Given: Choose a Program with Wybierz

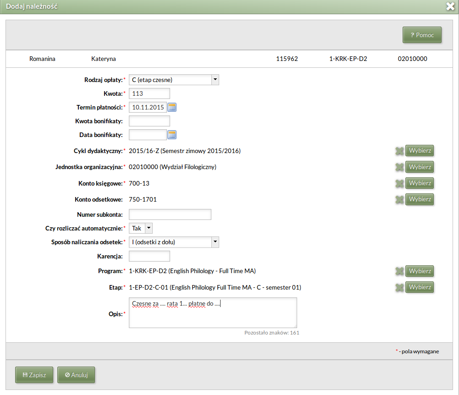Looking at the screenshot, I should [x=420, y=271].
